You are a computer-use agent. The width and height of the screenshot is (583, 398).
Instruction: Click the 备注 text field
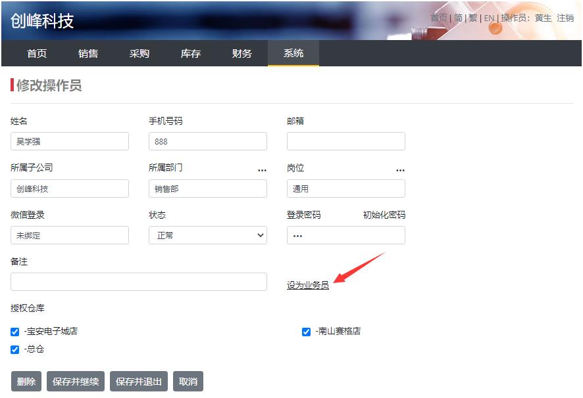tap(139, 282)
